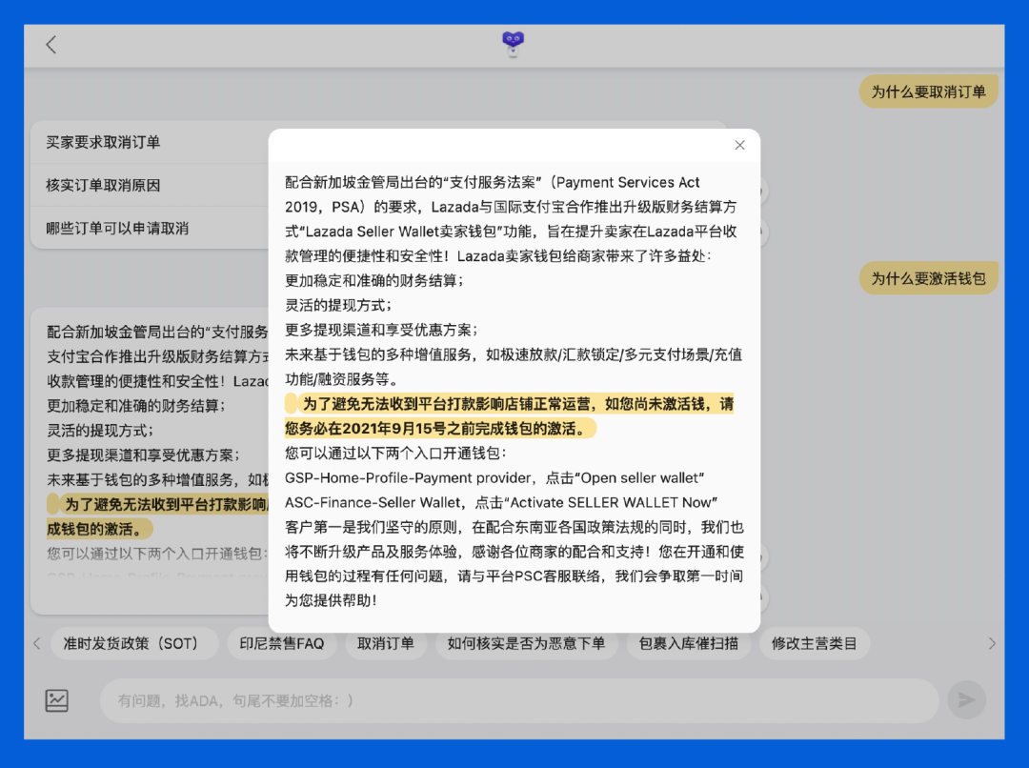The image size is (1029, 768).
Task: Send a message using the paper plane icon
Action: point(966,699)
